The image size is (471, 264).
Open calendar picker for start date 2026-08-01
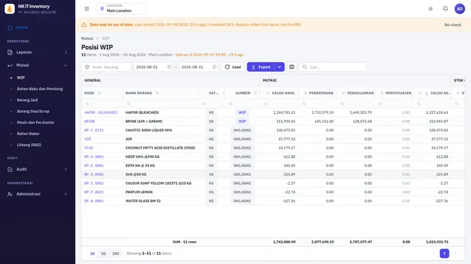tap(169, 67)
